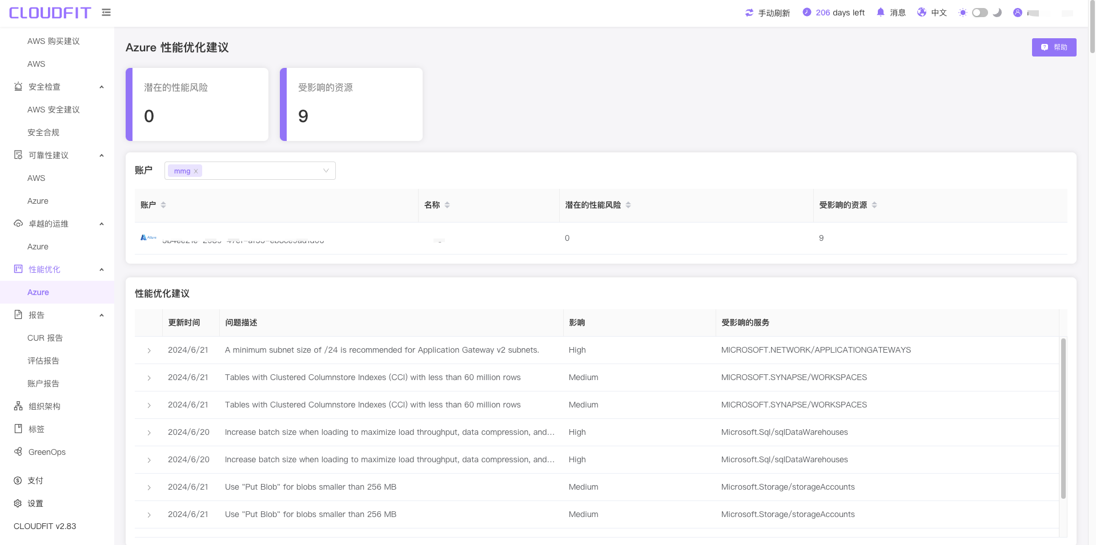Click the days-left clock icon
The width and height of the screenshot is (1096, 545).
coord(806,12)
